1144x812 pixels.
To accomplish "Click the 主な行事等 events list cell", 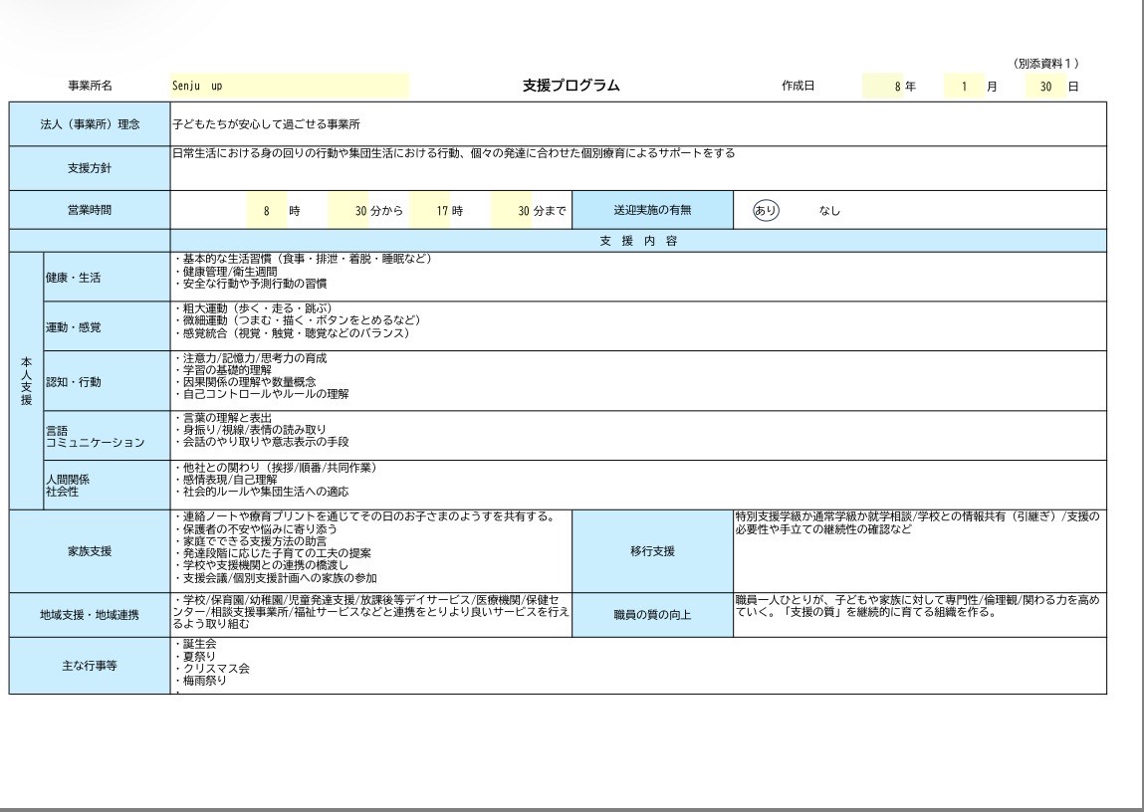I will [x=637, y=665].
